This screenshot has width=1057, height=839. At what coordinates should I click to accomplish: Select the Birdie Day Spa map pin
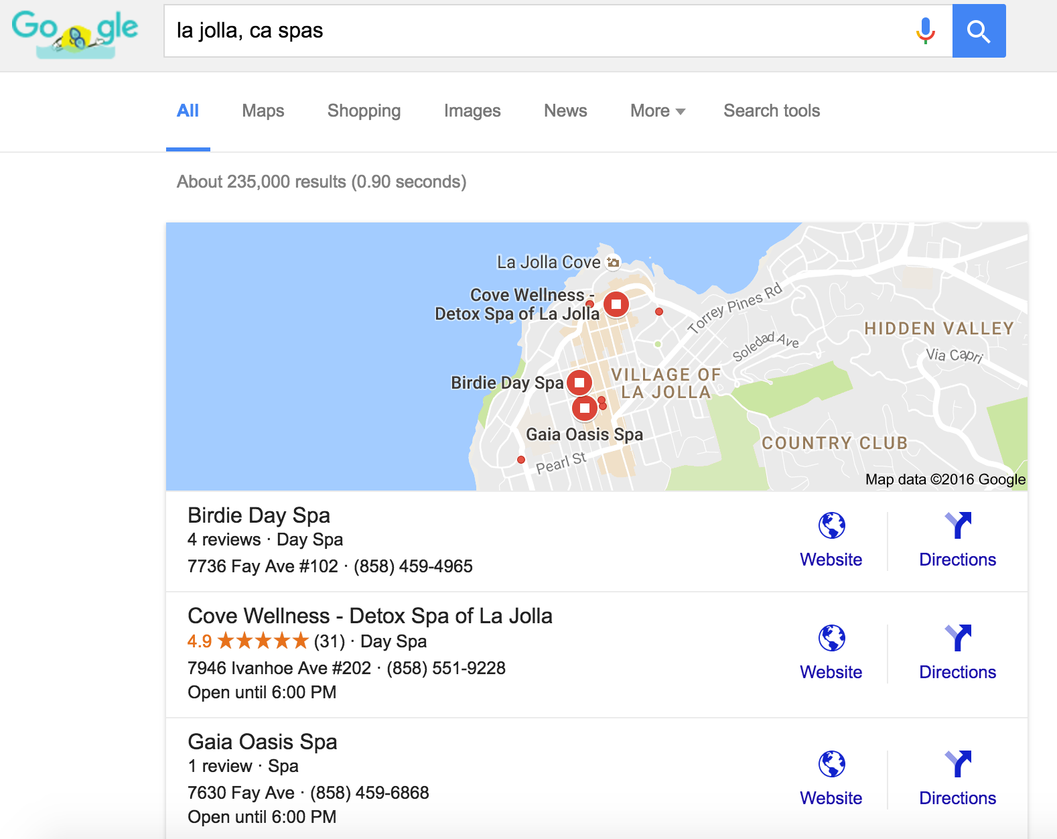point(579,383)
